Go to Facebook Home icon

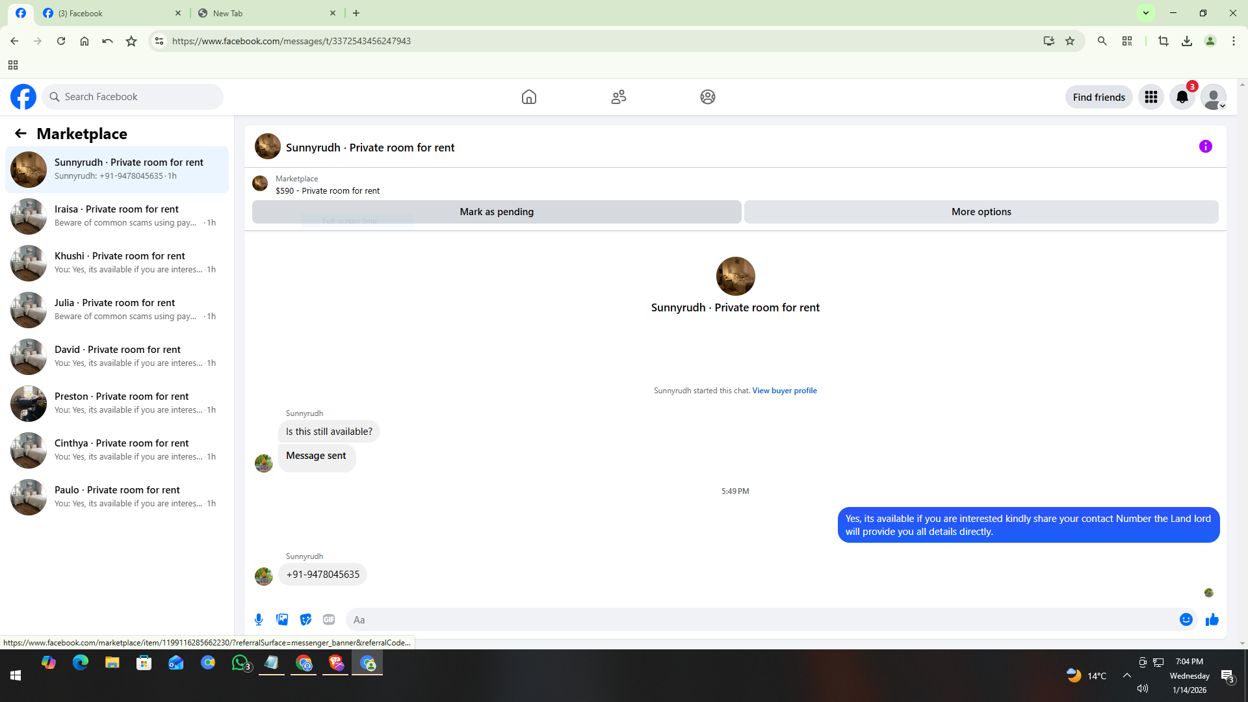(x=528, y=97)
